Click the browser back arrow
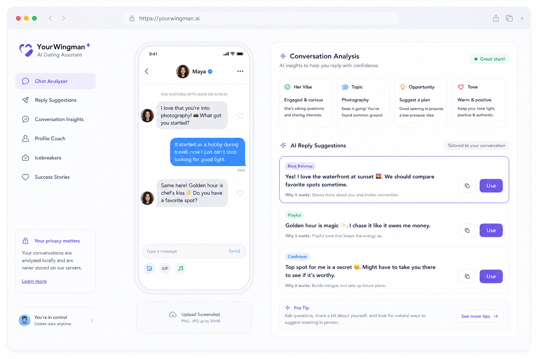 tap(50, 18)
